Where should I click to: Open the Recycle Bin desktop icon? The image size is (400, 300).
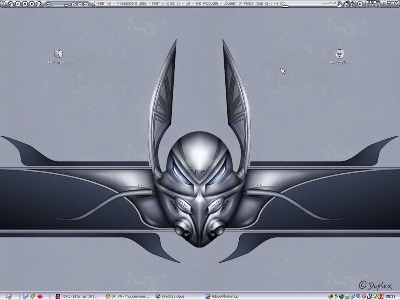[x=340, y=54]
